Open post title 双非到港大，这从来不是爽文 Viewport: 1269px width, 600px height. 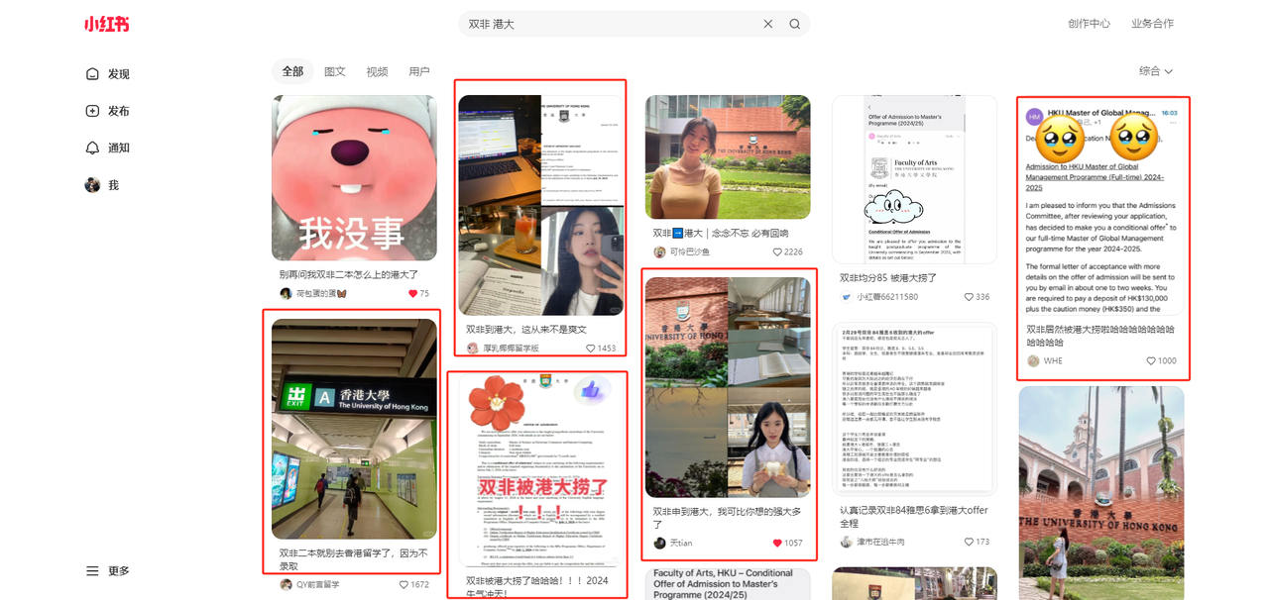pos(526,330)
